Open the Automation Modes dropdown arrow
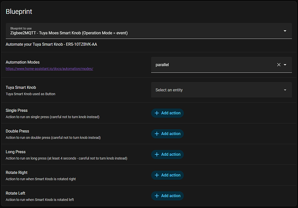Image resolution: width=298 pixels, height=208 pixels. [x=285, y=65]
